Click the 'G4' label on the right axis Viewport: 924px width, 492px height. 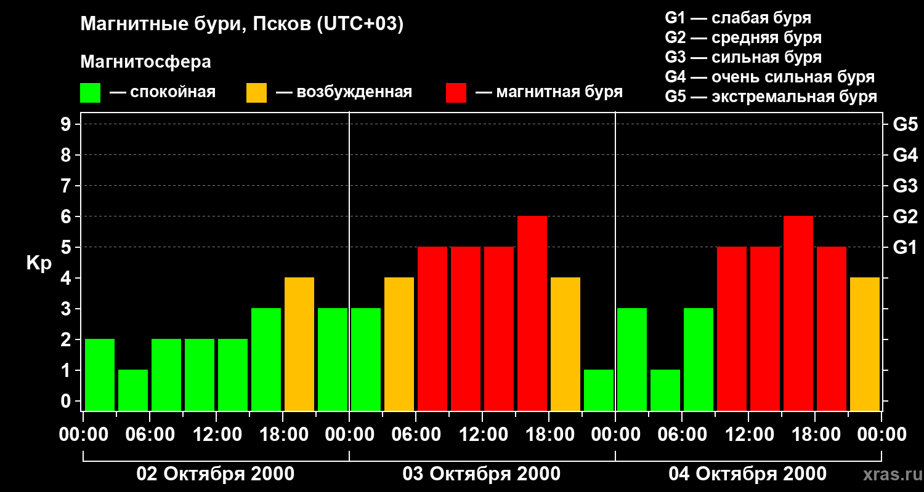pyautogui.click(x=906, y=155)
